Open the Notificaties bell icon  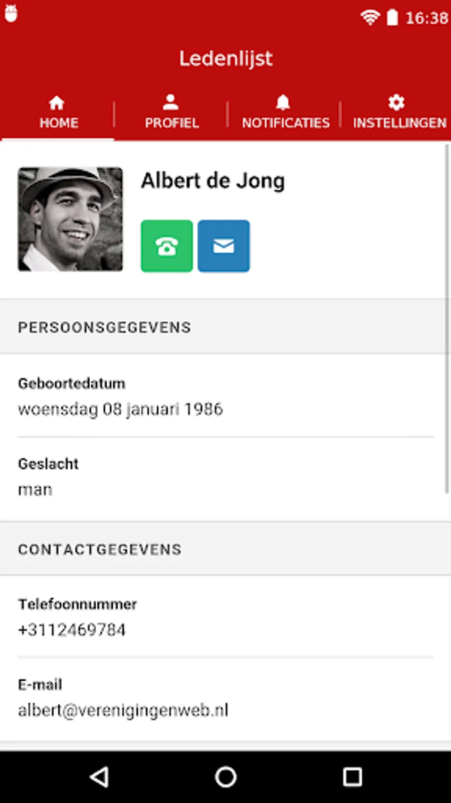(283, 102)
